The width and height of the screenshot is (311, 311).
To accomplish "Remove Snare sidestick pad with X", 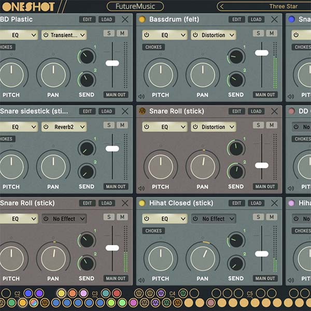I will point(125,111).
